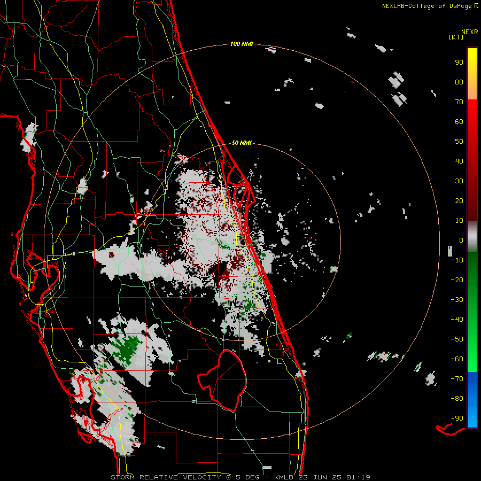The height and width of the screenshot is (481, 481).
Task: Select the 90 value on velocity scale
Action: 459,63
